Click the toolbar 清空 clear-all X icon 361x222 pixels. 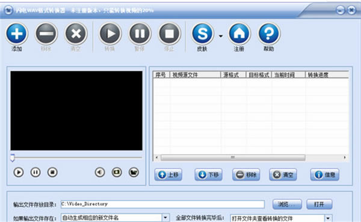[x=76, y=34]
